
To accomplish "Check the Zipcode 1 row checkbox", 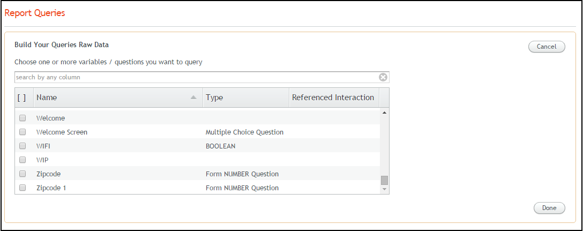I will point(23,188).
